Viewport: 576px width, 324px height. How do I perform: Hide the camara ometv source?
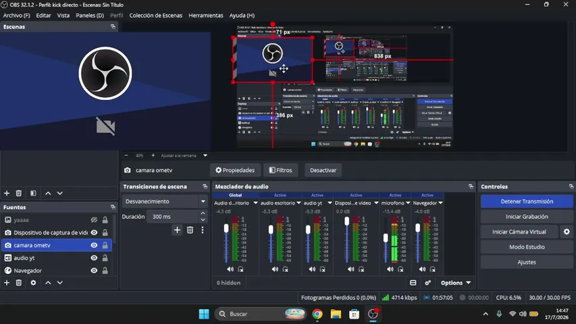[x=94, y=245]
